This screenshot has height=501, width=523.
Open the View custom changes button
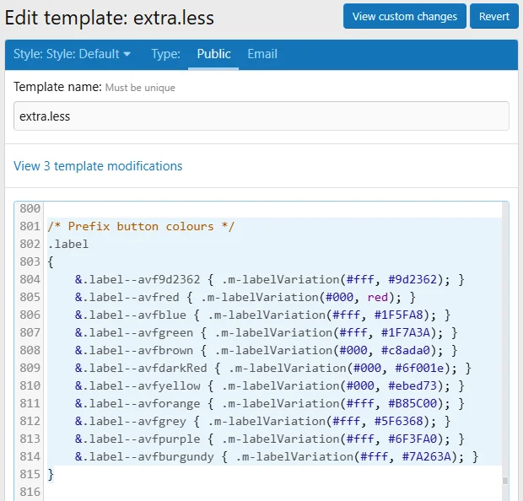404,16
